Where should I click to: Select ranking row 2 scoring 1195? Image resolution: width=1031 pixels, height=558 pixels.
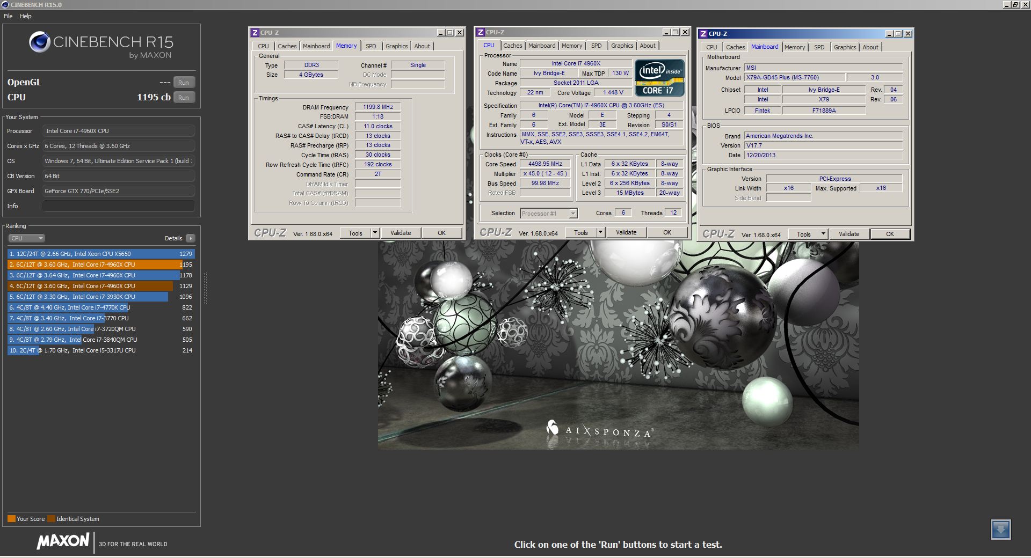tap(101, 265)
